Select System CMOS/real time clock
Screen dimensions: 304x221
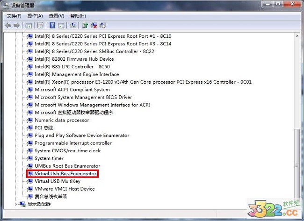coord(68,150)
